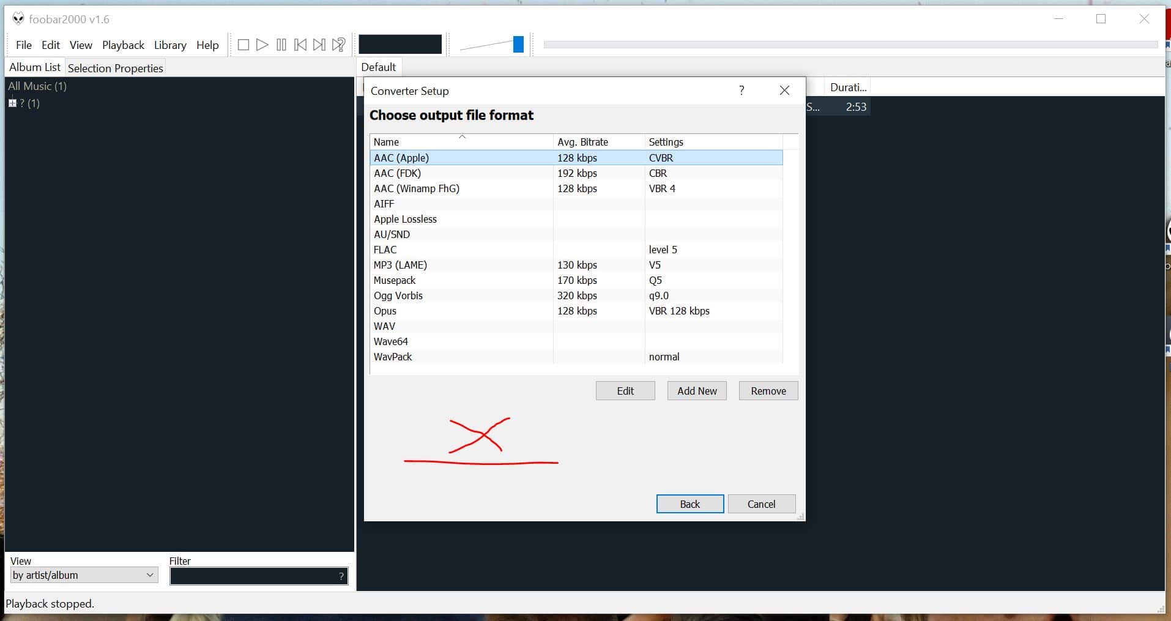The height and width of the screenshot is (621, 1171).
Task: Open the 'by artist/album' View dropdown
Action: (84, 575)
